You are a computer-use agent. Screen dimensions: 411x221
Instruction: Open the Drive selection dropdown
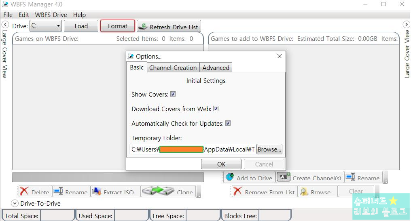coord(46,26)
